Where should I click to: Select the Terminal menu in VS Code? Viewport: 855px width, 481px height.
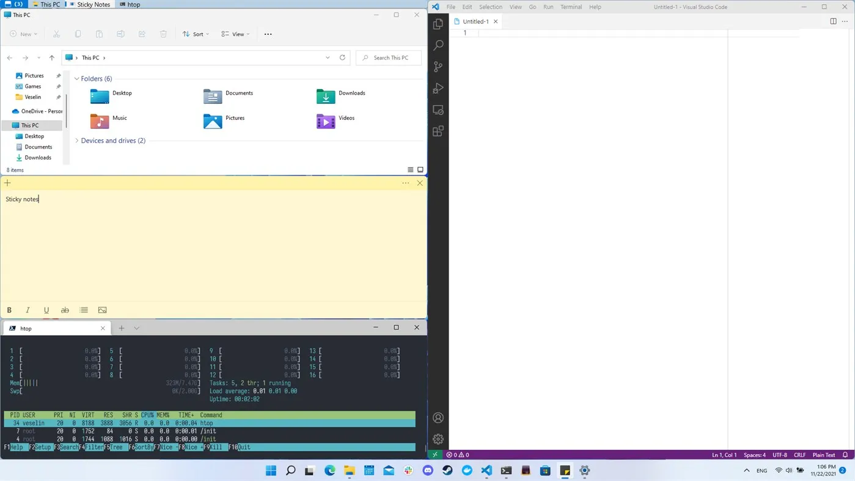click(x=570, y=7)
